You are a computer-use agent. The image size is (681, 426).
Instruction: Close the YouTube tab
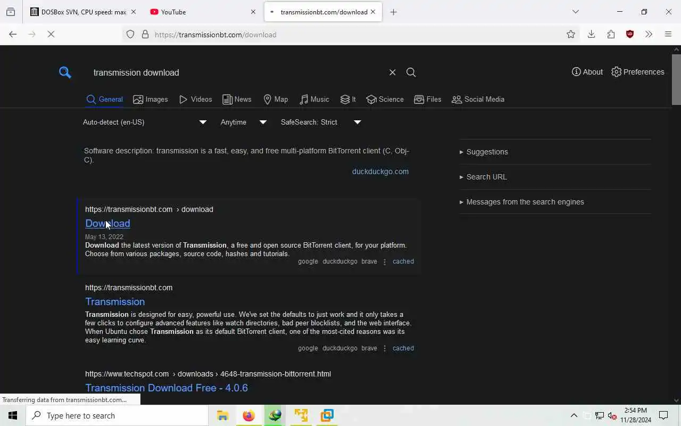pos(253,12)
